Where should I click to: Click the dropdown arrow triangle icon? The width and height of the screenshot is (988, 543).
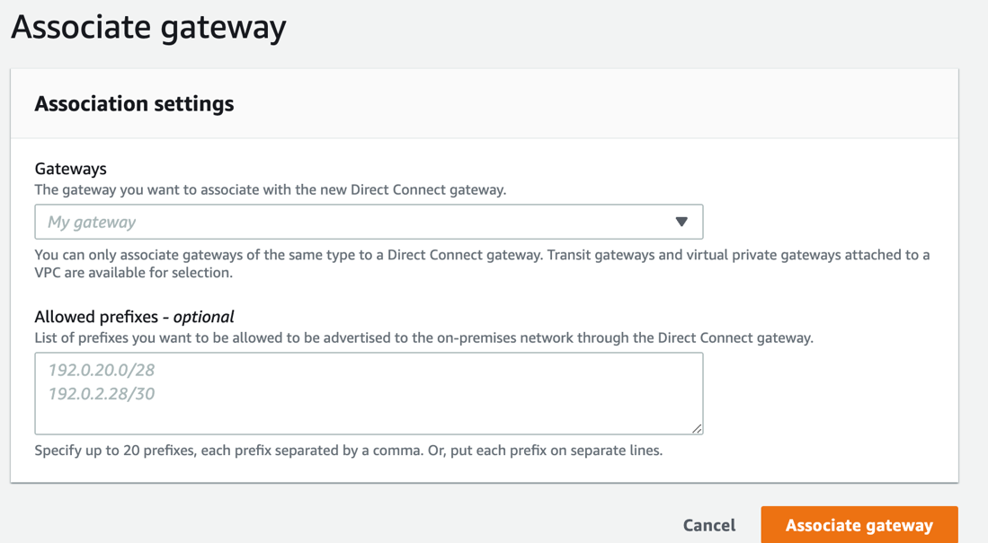point(681,222)
